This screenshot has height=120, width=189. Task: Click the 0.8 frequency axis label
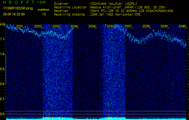coord(3,84)
